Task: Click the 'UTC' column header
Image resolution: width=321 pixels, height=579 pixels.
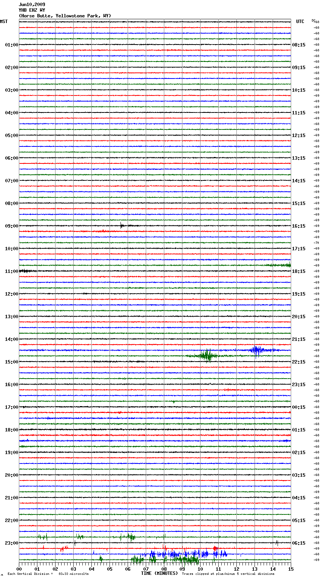Action: click(x=300, y=22)
